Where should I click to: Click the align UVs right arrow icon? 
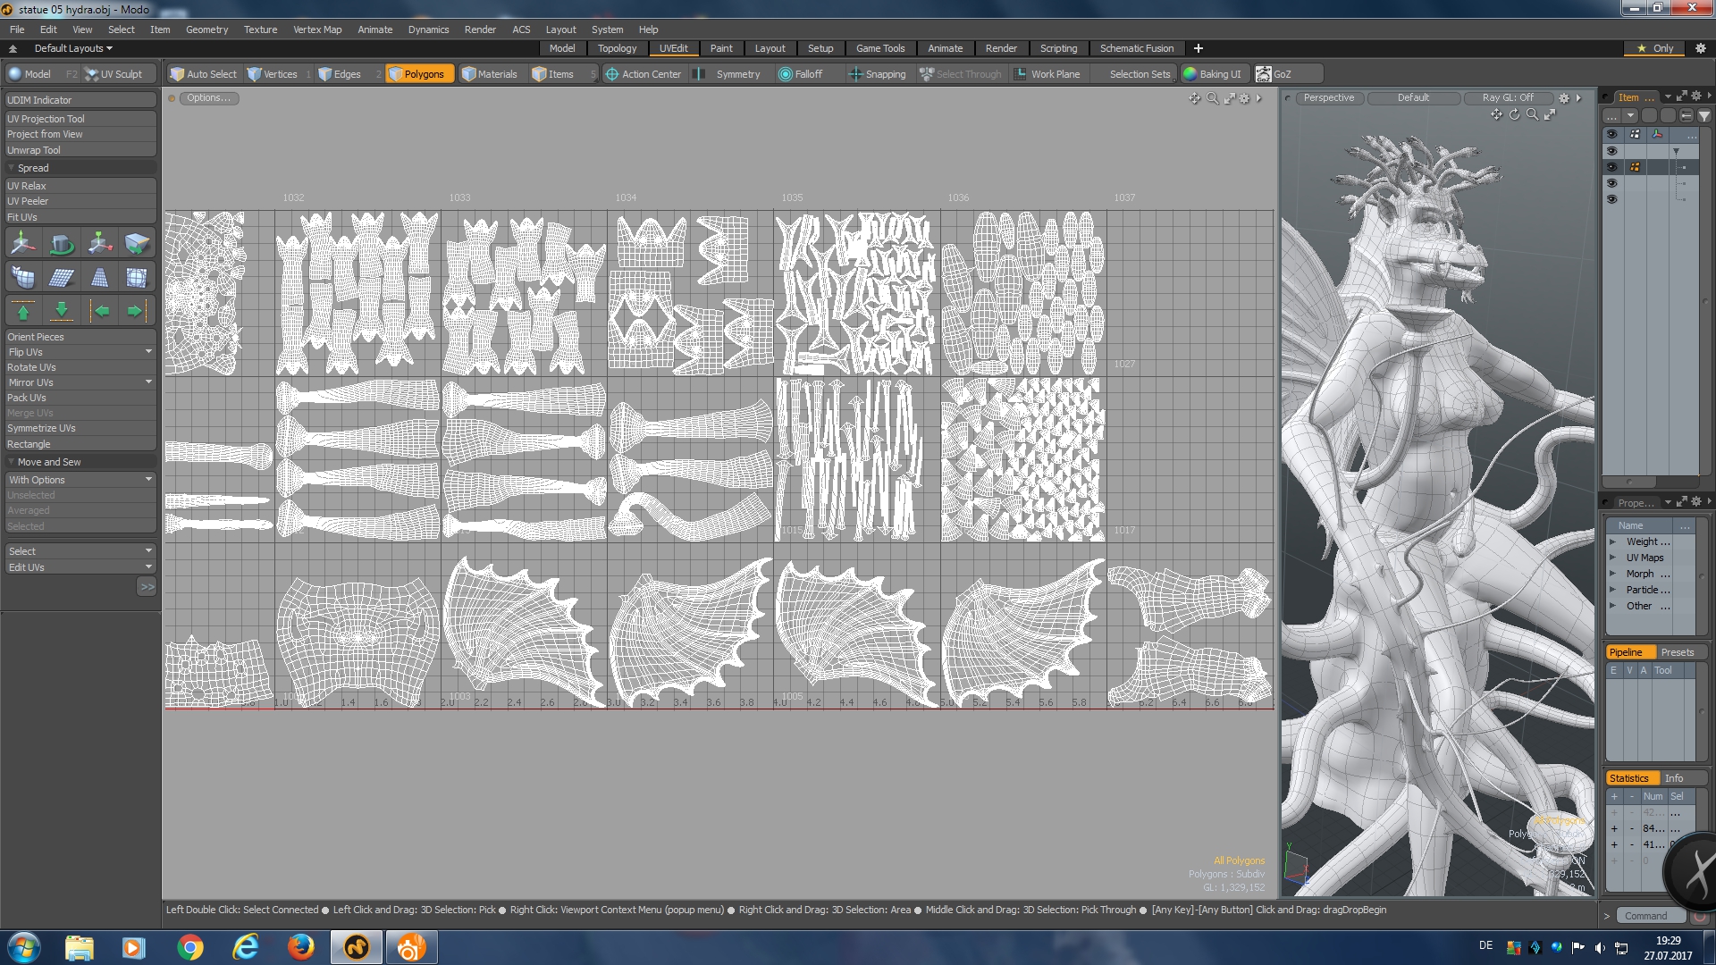click(135, 311)
